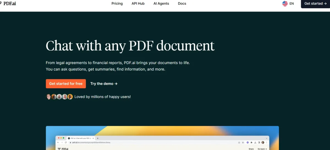Open the Pricing page
The height and width of the screenshot is (150, 330).
tap(117, 4)
